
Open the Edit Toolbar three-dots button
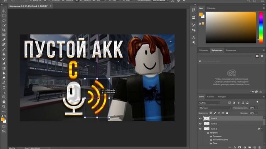(4, 111)
